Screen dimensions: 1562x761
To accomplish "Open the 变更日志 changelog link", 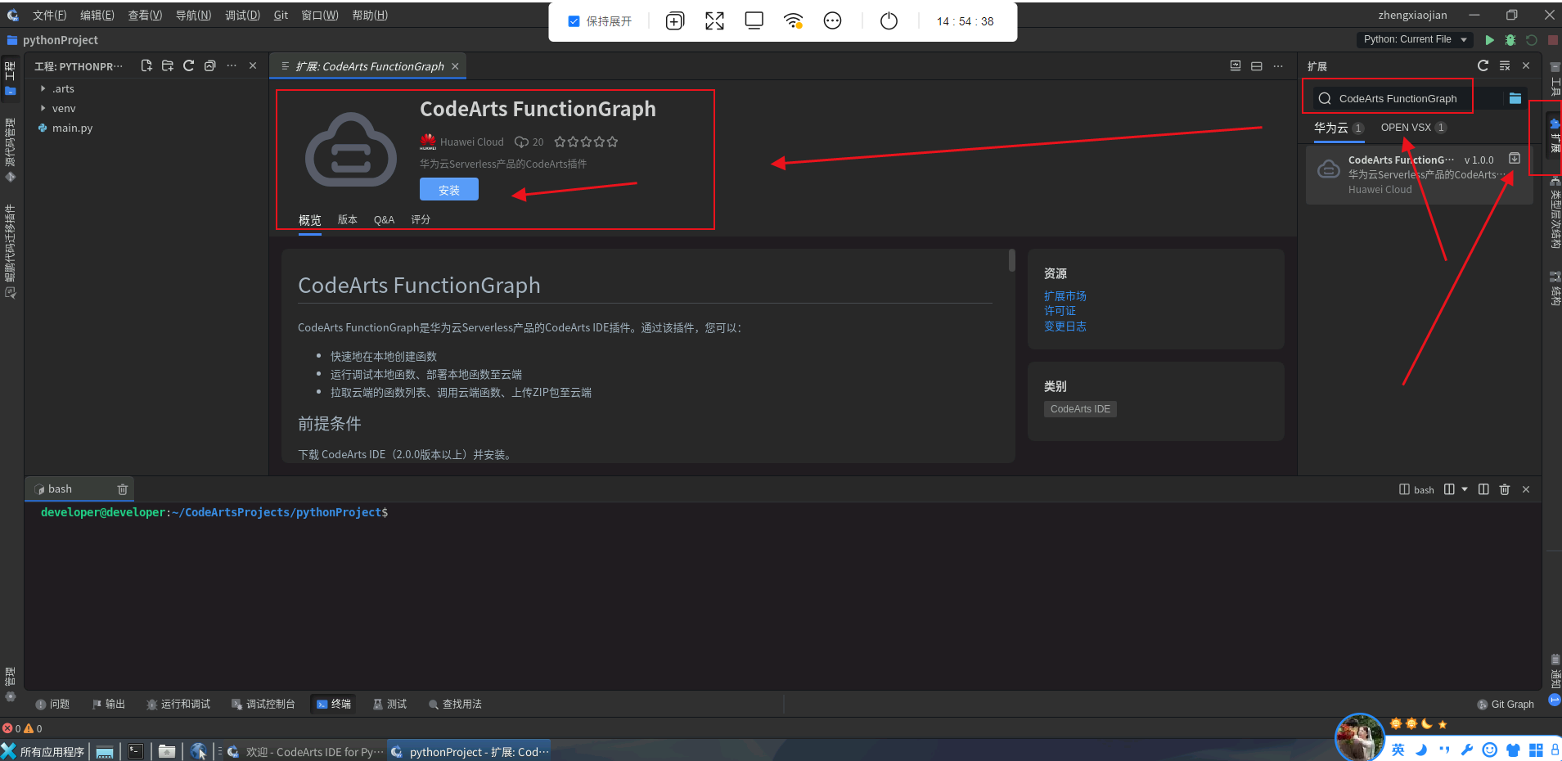I will 1065,326.
